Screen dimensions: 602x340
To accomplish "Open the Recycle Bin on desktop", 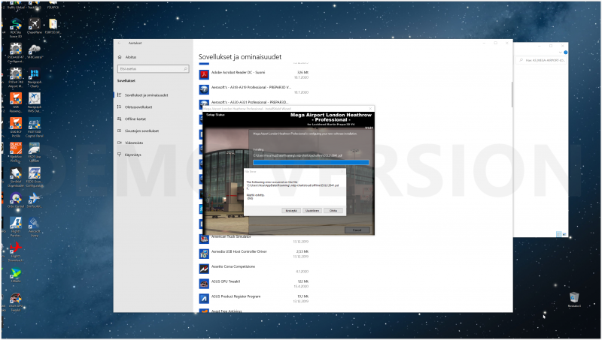I will tap(574, 299).
